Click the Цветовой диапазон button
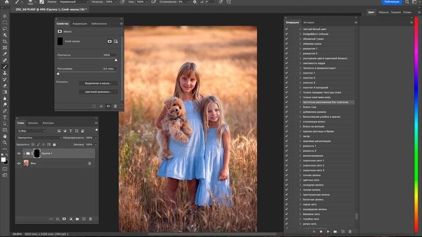This screenshot has height=237, width=422. (x=98, y=92)
